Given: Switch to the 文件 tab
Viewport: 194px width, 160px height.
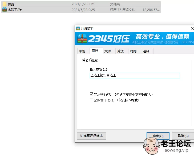Looking at the screenshot, I should pos(108,51).
